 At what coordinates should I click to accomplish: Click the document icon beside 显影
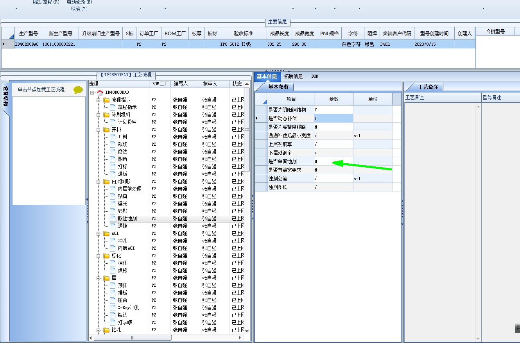pos(113,211)
